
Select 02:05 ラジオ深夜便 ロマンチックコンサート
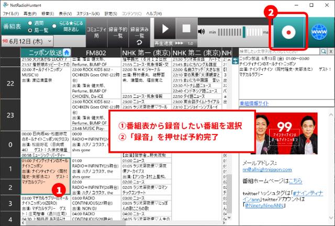click(147, 190)
